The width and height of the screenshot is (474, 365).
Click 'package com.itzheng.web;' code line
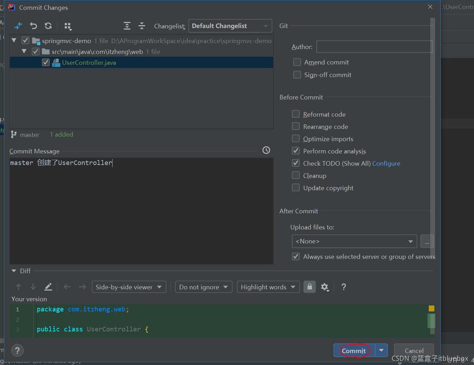(83, 309)
